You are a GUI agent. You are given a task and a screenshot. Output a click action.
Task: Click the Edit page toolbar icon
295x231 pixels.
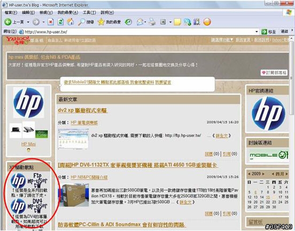coord(163,22)
